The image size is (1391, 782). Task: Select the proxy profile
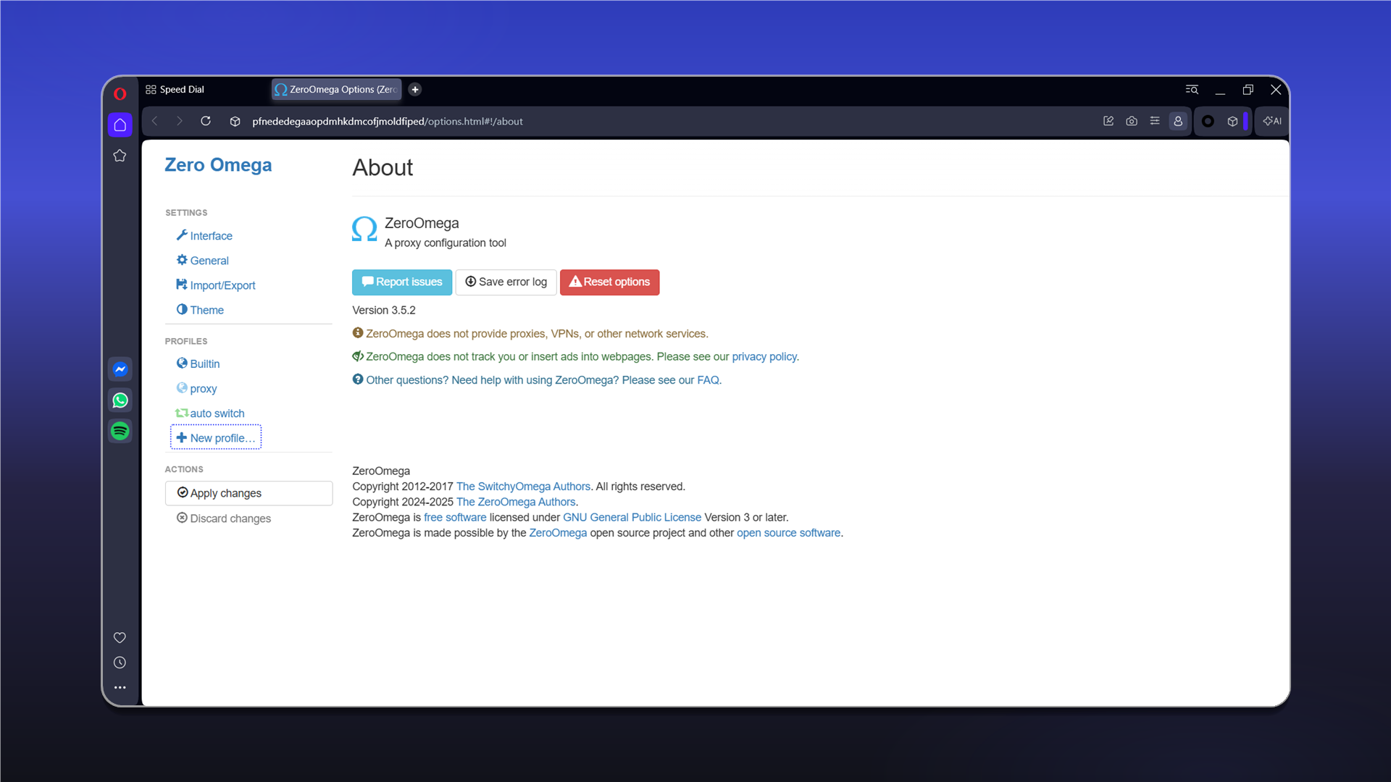pyautogui.click(x=196, y=389)
